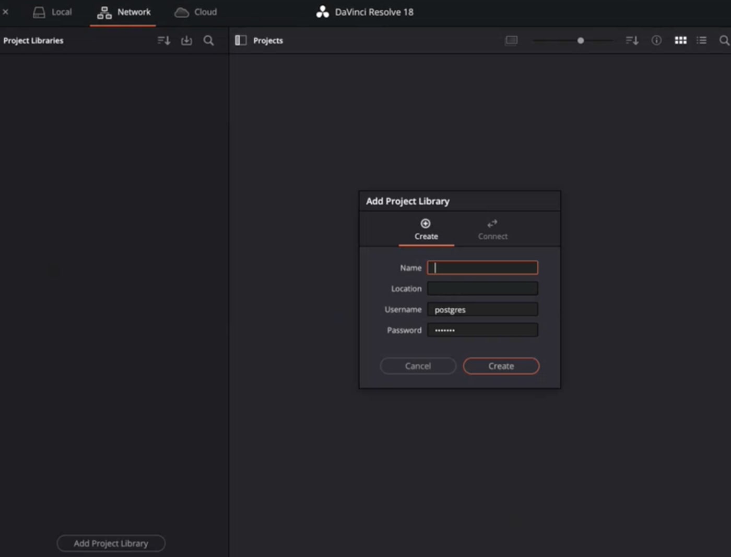Click the Add Project Library dialog title

(x=408, y=201)
